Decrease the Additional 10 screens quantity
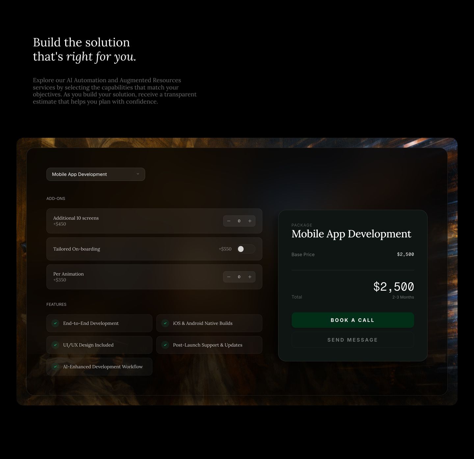The width and height of the screenshot is (474, 459). [229, 221]
